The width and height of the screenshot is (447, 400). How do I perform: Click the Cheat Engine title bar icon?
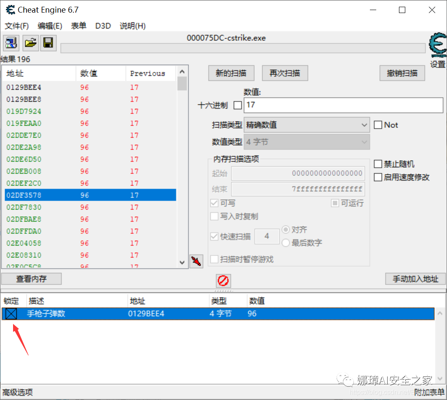point(11,10)
